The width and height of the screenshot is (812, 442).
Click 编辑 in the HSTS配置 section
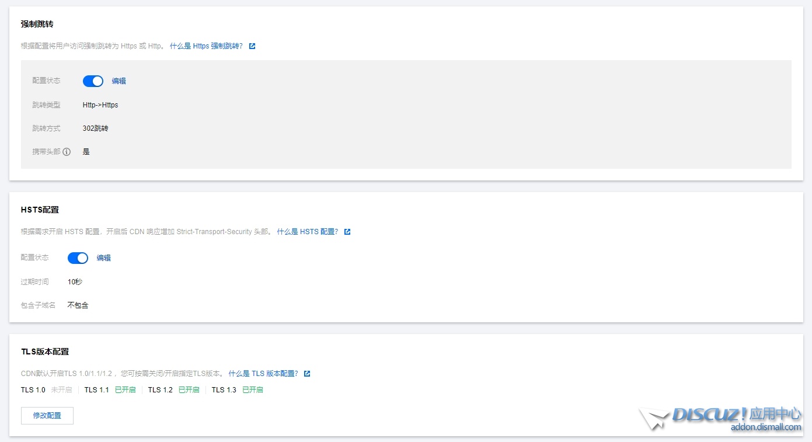(104, 258)
